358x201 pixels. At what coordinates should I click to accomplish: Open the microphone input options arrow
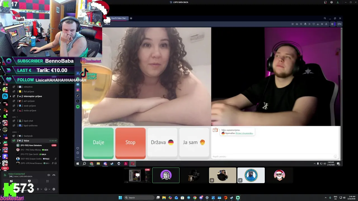(x=41, y=189)
